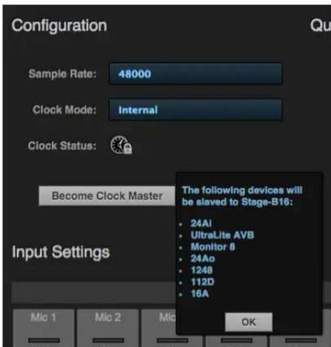Image resolution: width=331 pixels, height=347 pixels.
Task: Click the 112D device entry
Action: [x=203, y=282]
